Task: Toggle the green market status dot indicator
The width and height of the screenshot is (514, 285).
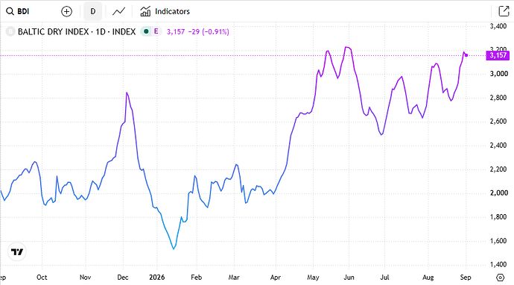Action: tap(146, 31)
